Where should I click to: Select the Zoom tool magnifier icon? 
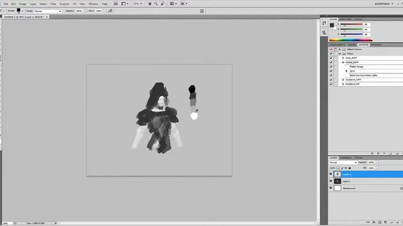pos(156,4)
